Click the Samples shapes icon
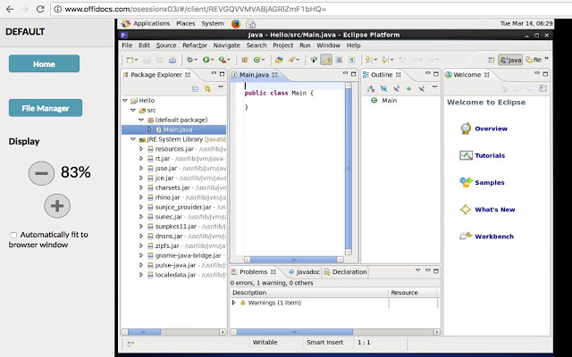The image size is (572, 357). click(466, 182)
